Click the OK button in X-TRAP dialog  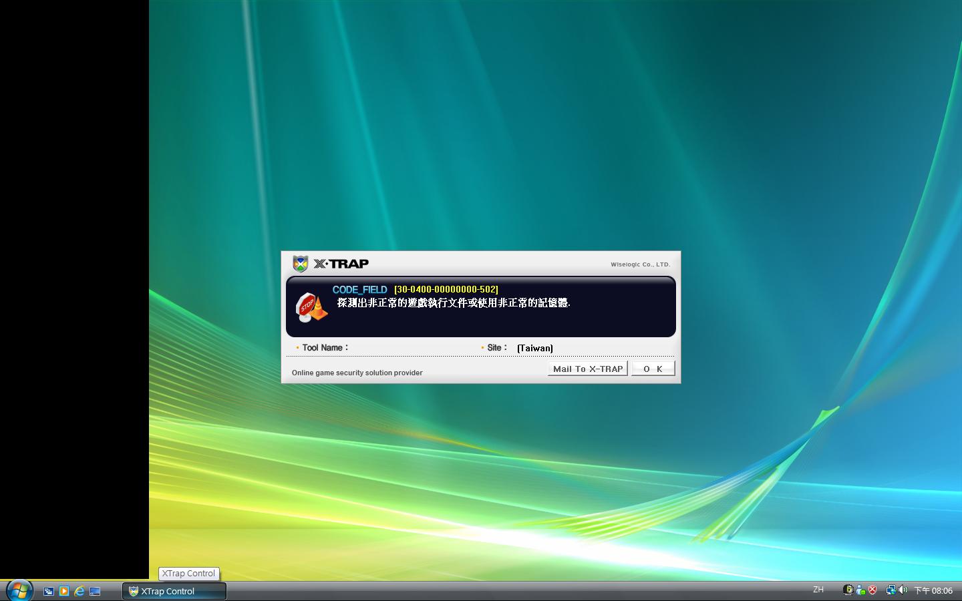653,369
